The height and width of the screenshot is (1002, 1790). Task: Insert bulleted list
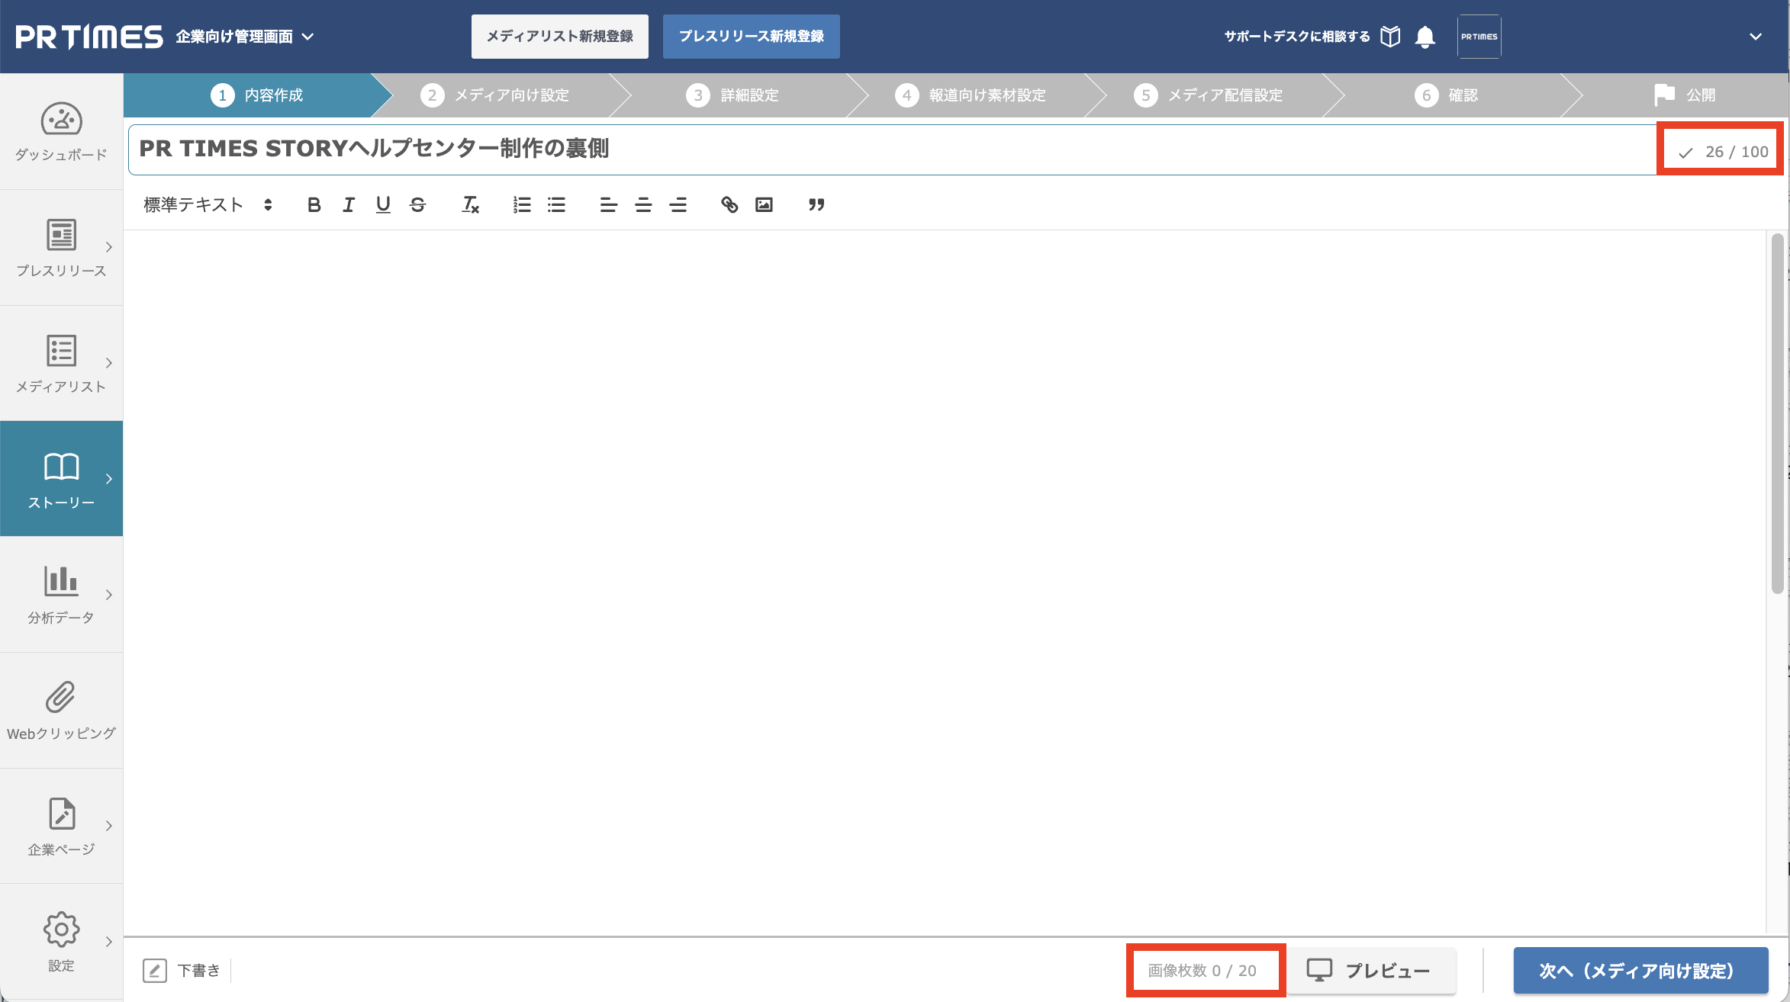(556, 204)
